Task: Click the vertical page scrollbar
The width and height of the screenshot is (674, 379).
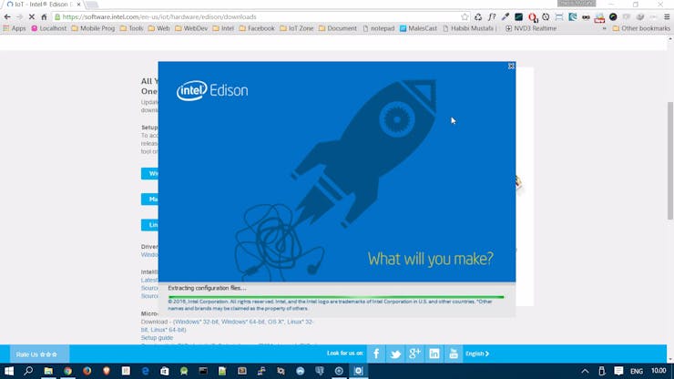Action: coord(670,160)
